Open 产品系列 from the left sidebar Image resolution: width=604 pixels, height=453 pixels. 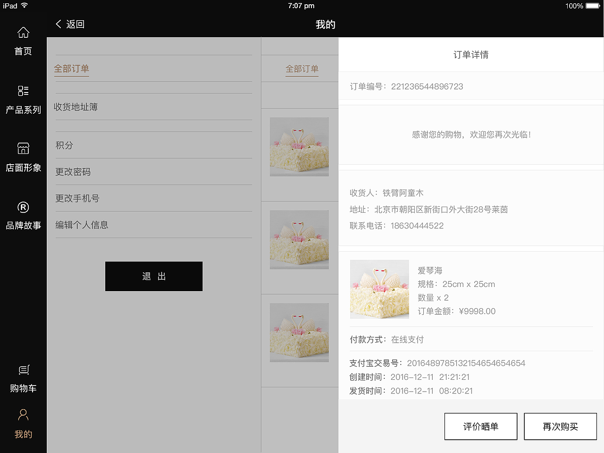coord(23,99)
